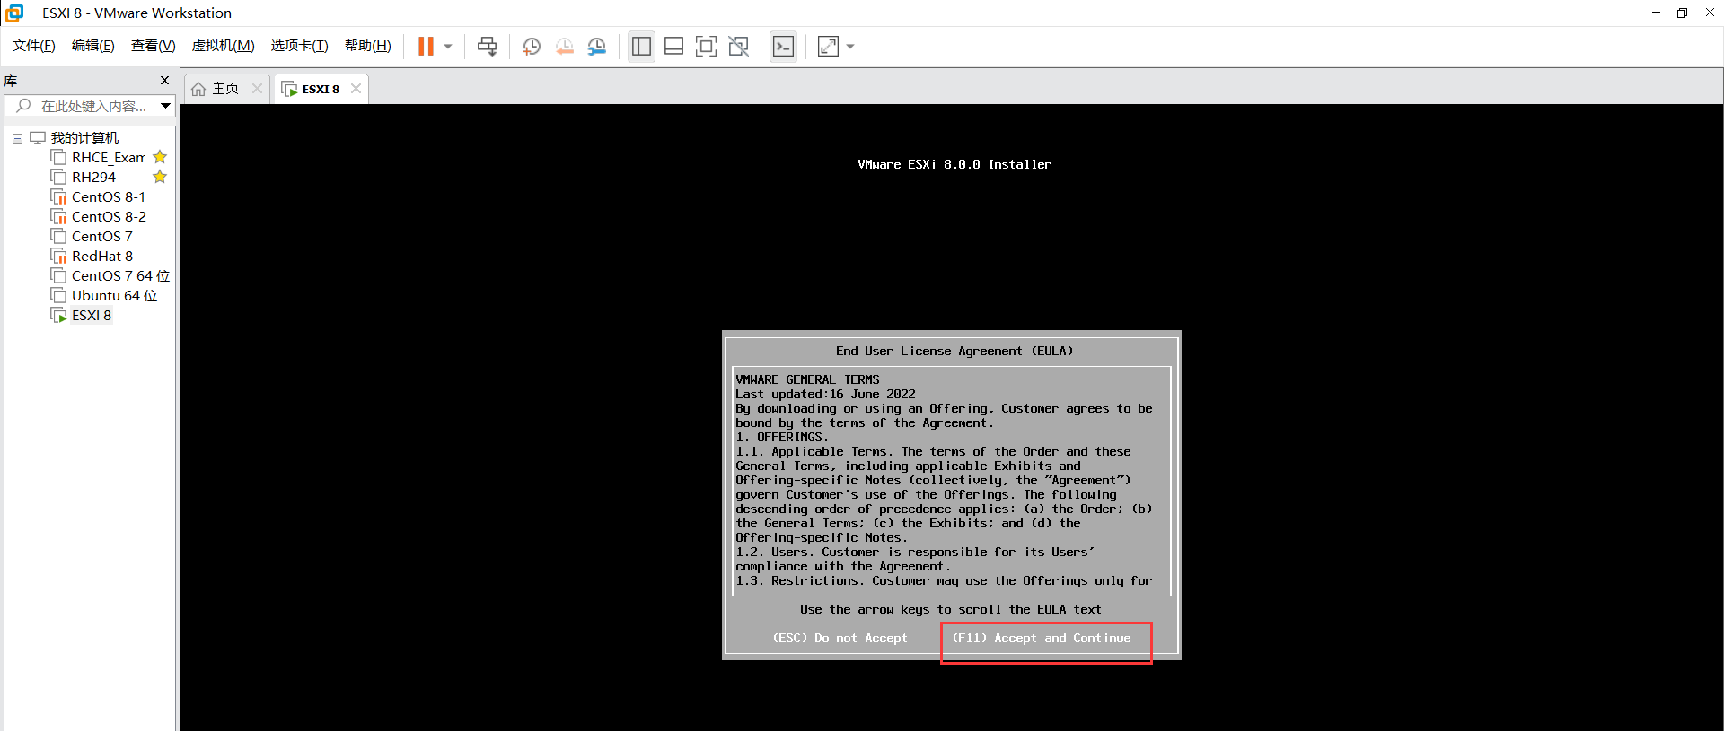
Task: Click the ESXI 8 tab's running VM icon
Action: [x=289, y=89]
